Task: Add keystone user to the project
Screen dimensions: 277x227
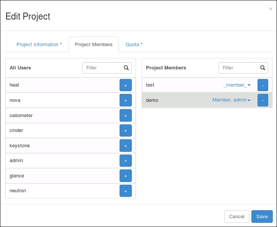Action: (x=125, y=146)
